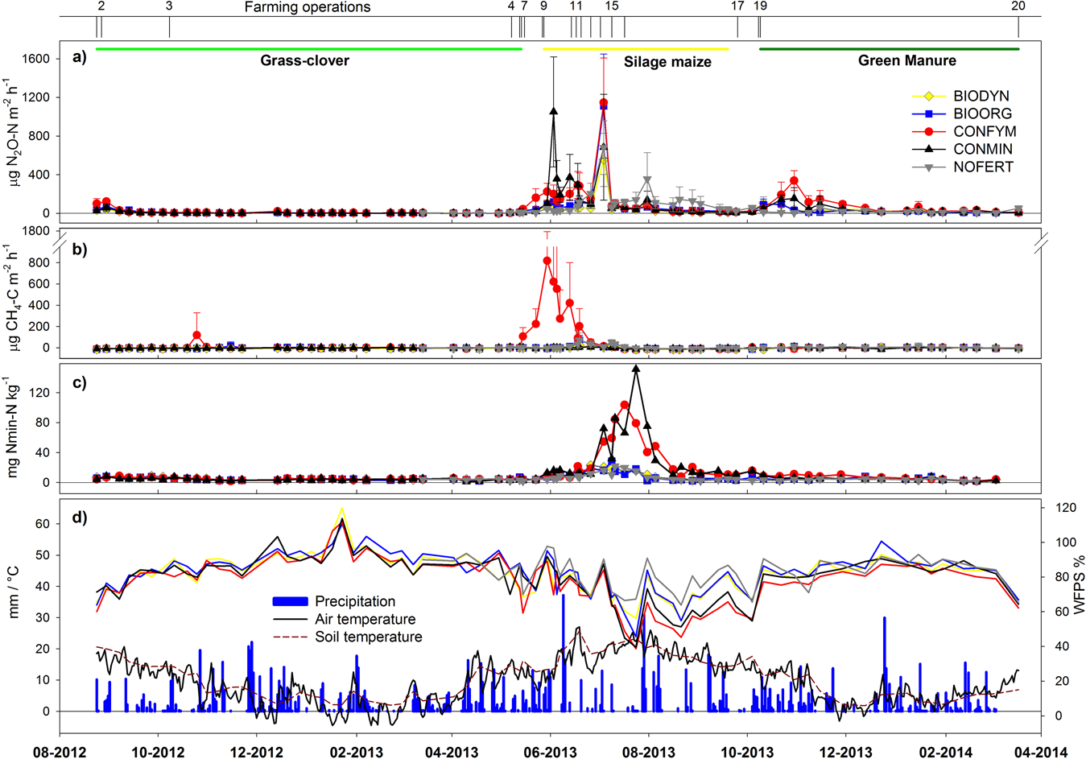Viewport: 1086px width, 759px height.
Task: Click the gray inverted triangle NOFERT legend marker
Action: (x=927, y=167)
